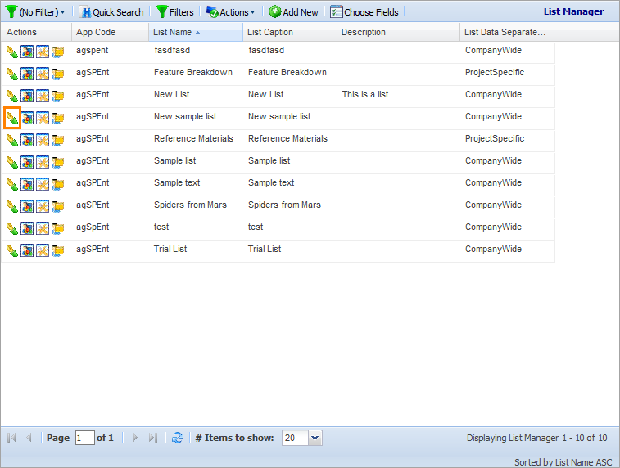
Task: Open the Actions dropdown menu in the toolbar
Action: pos(230,12)
